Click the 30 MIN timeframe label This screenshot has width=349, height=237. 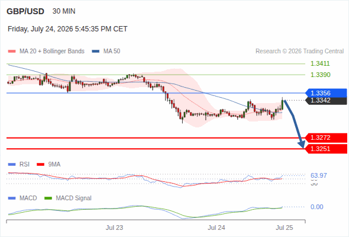[64, 11]
